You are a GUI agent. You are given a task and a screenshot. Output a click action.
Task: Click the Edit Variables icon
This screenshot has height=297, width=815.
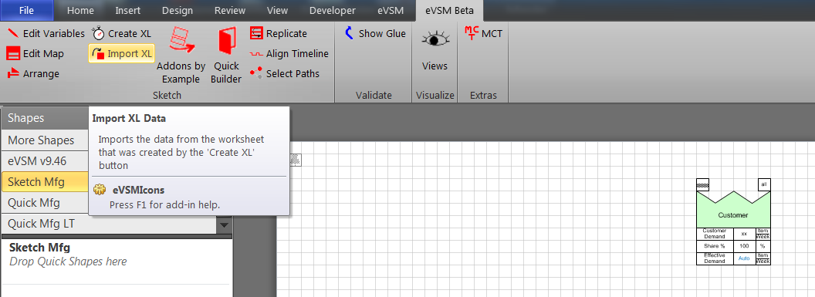pos(14,34)
